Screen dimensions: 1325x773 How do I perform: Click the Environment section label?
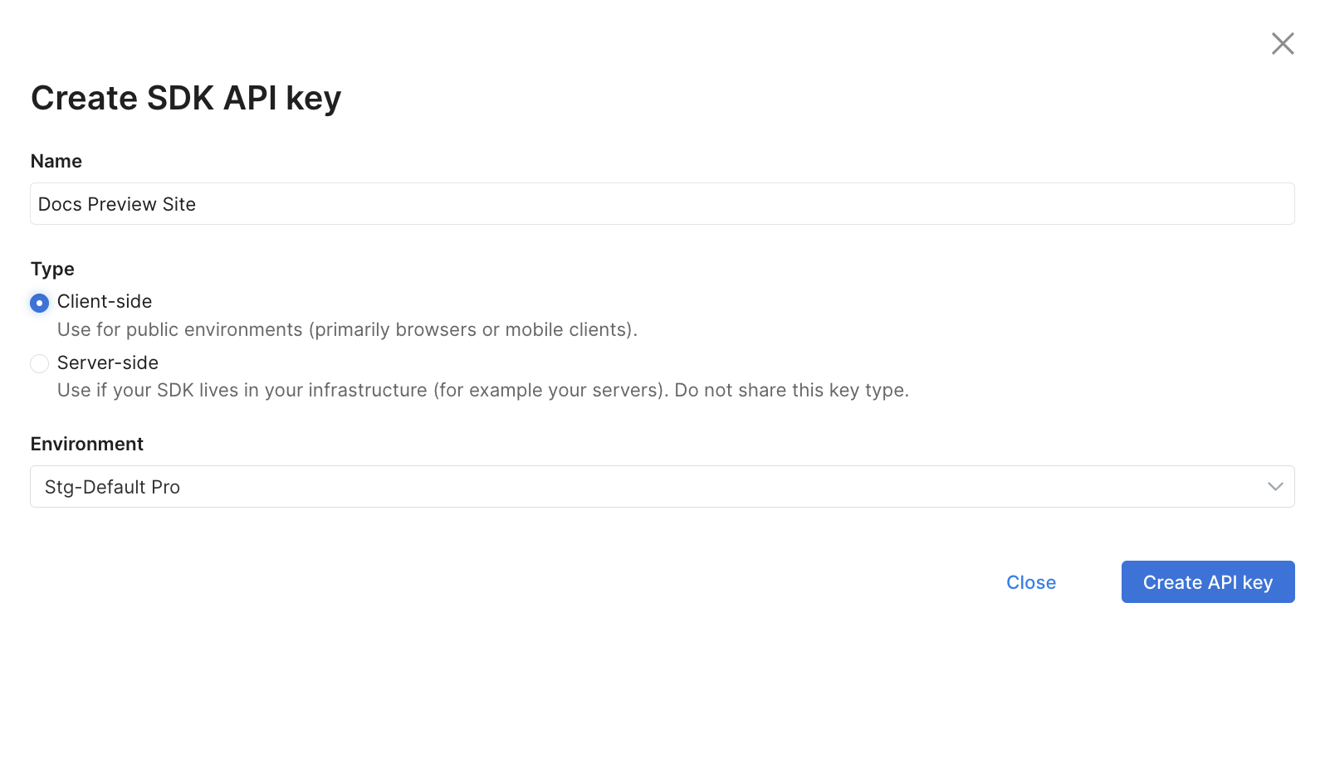(x=87, y=444)
